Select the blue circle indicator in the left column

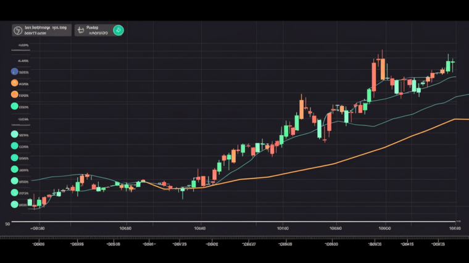click(x=15, y=72)
